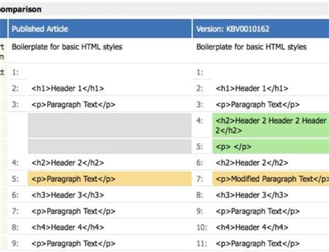Click version line 8 Header 3 code
This screenshot has width=329, height=252.
(252, 195)
